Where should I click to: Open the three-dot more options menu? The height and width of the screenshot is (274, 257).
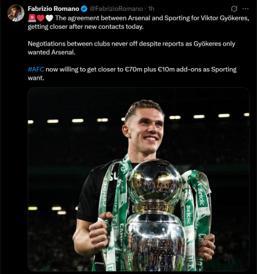[245, 9]
